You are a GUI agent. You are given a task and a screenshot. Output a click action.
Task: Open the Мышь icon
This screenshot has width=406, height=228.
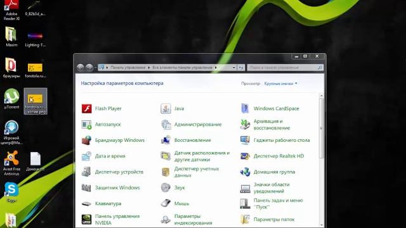coord(166,203)
